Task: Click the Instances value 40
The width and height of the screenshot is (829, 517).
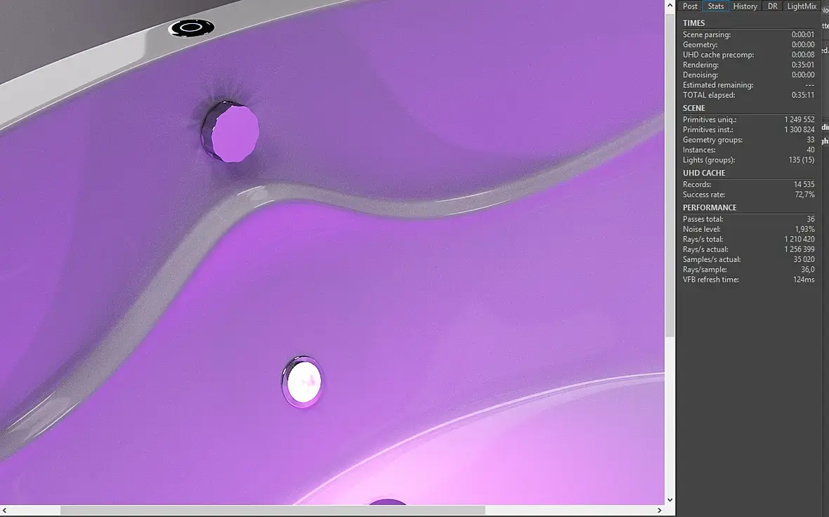Action: point(811,150)
